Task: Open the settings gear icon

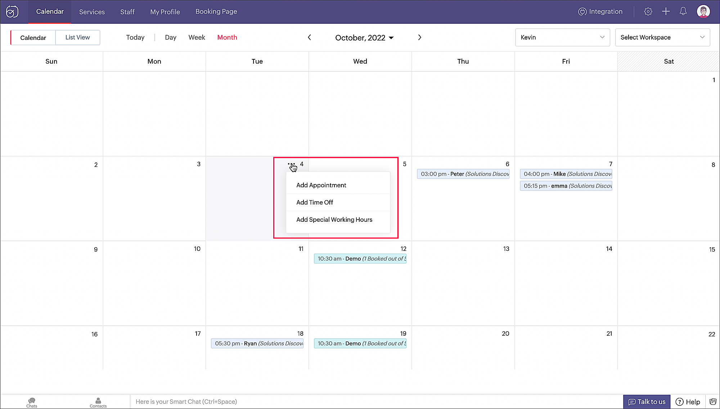Action: tap(648, 12)
